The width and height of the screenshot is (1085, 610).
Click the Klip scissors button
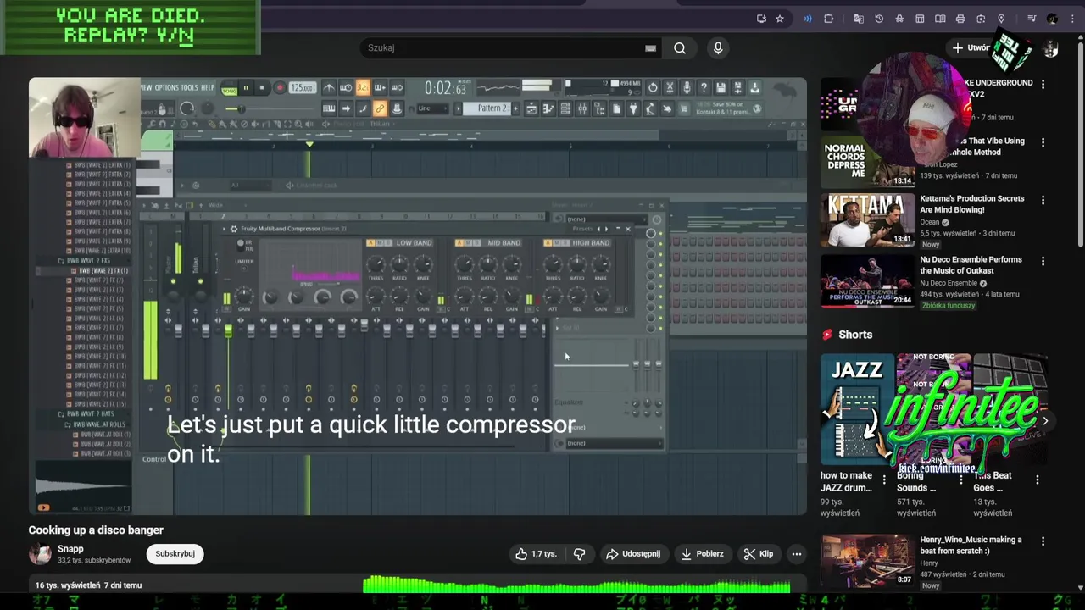click(x=759, y=554)
